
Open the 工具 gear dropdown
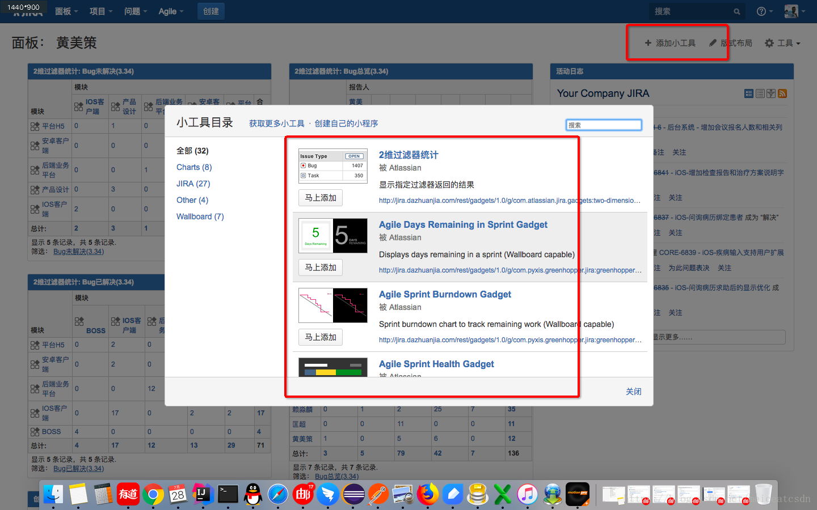click(782, 43)
